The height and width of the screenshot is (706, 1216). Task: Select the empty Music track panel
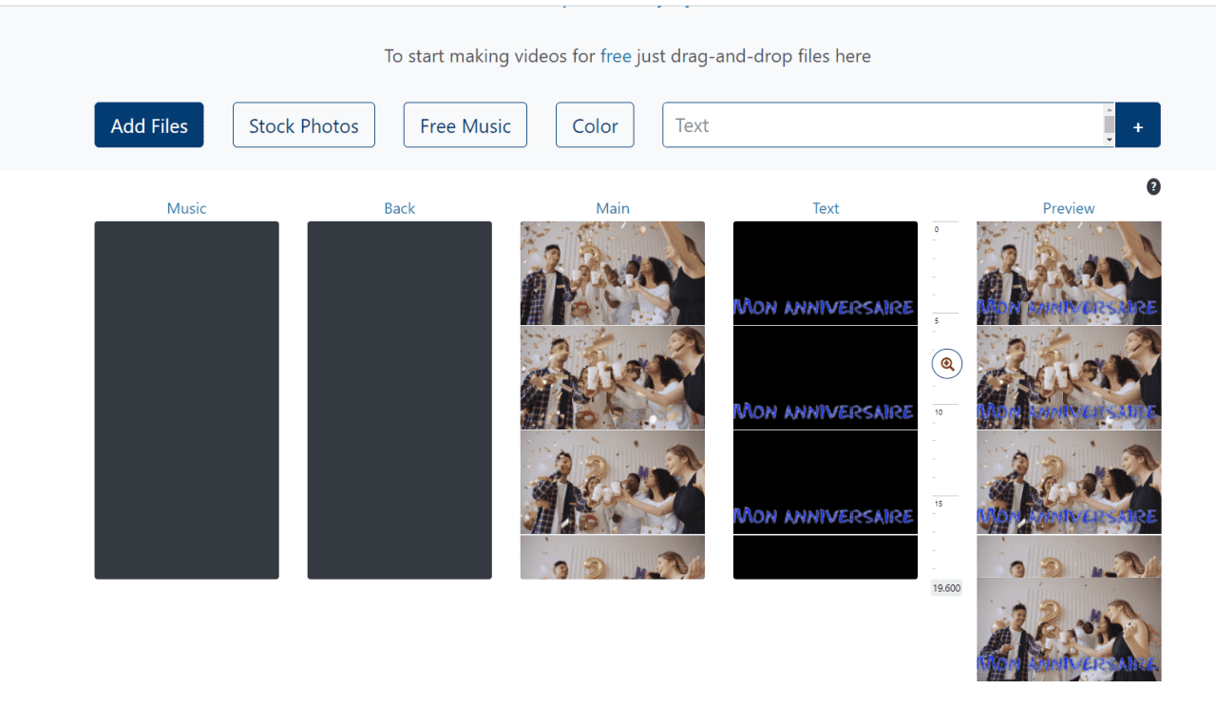pos(186,400)
